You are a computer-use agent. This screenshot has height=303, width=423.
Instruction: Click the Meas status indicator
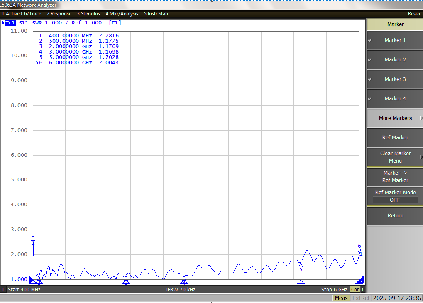click(341, 298)
